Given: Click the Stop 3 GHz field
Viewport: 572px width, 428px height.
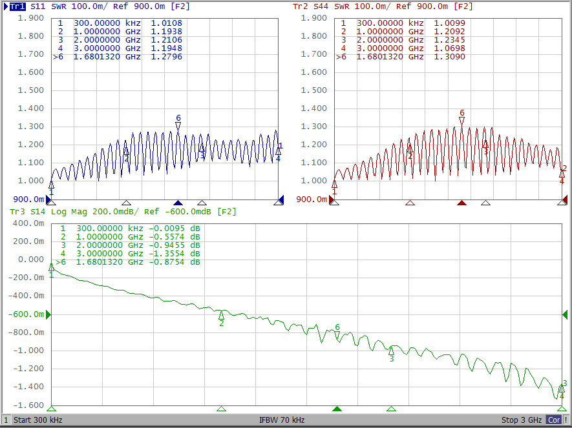Looking at the screenshot, I should 521,420.
